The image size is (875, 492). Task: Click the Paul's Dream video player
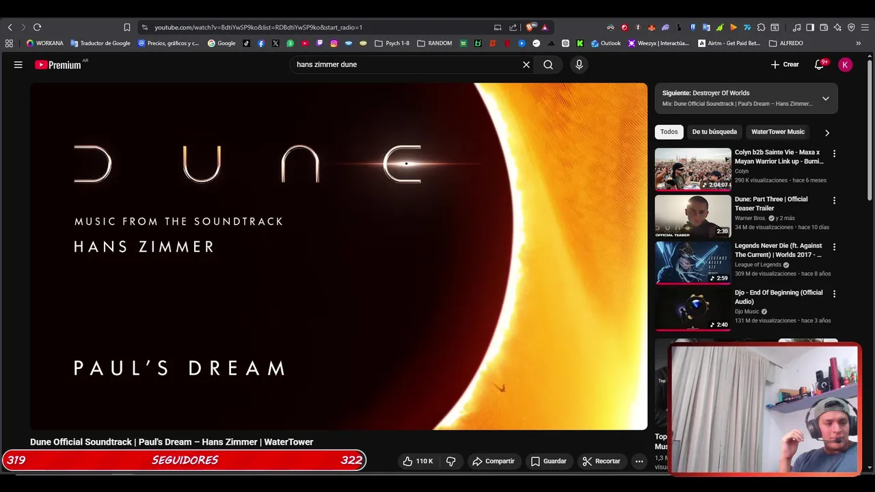(338, 256)
